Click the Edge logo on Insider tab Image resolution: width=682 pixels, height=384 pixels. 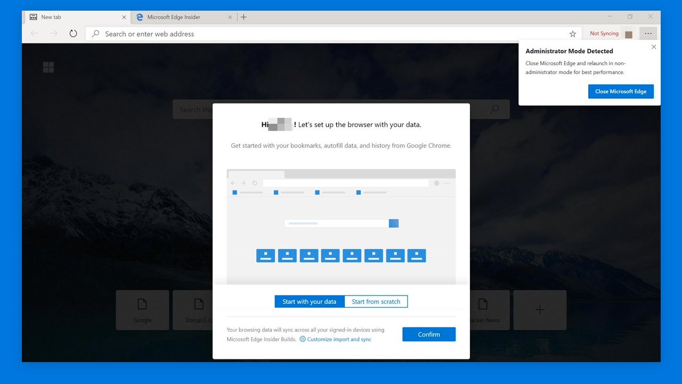[140, 17]
